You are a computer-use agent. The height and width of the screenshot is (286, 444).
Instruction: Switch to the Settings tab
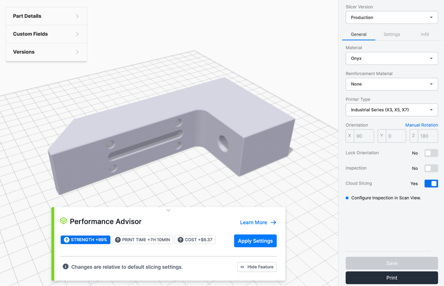pyautogui.click(x=391, y=34)
